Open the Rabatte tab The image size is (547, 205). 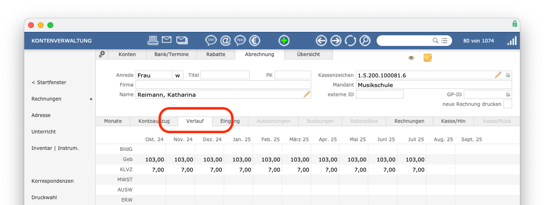click(x=215, y=54)
